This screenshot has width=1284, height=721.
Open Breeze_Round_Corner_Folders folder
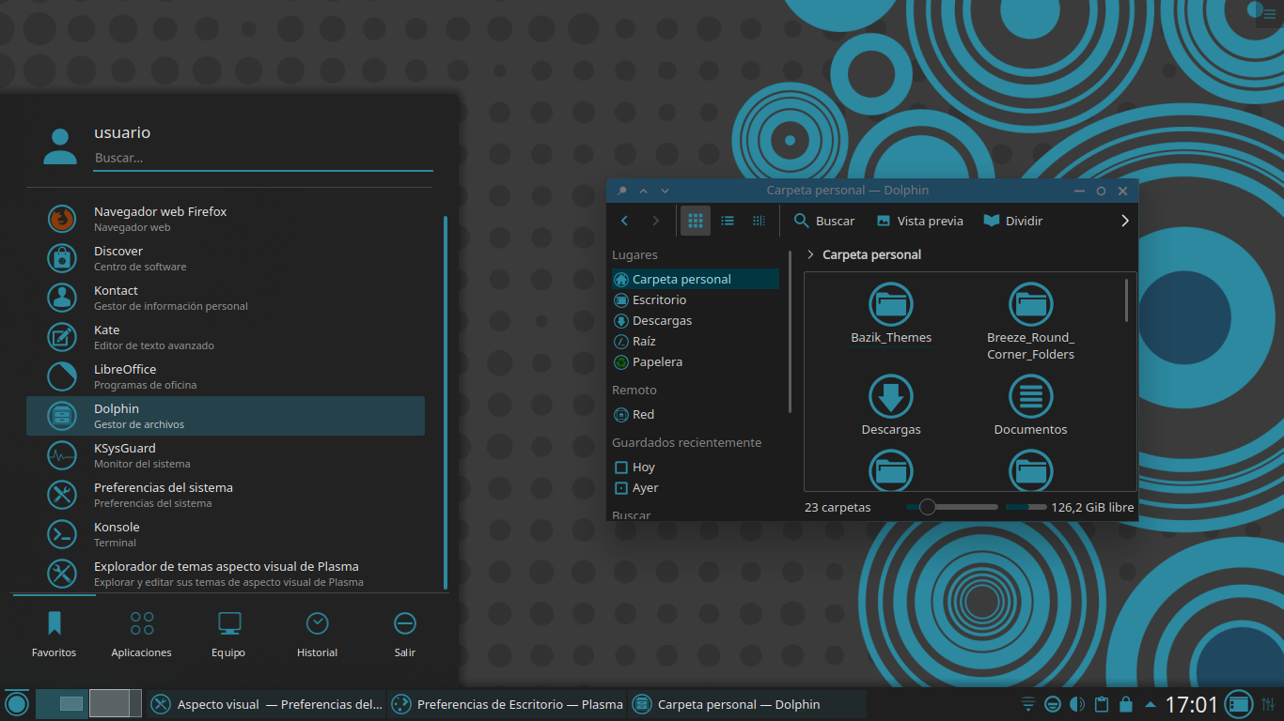pos(1030,322)
